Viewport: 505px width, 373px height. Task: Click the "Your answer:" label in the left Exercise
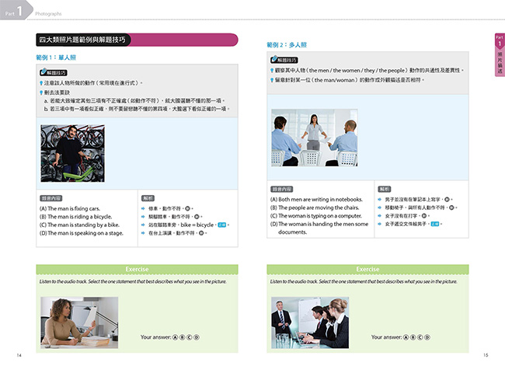[x=155, y=337]
